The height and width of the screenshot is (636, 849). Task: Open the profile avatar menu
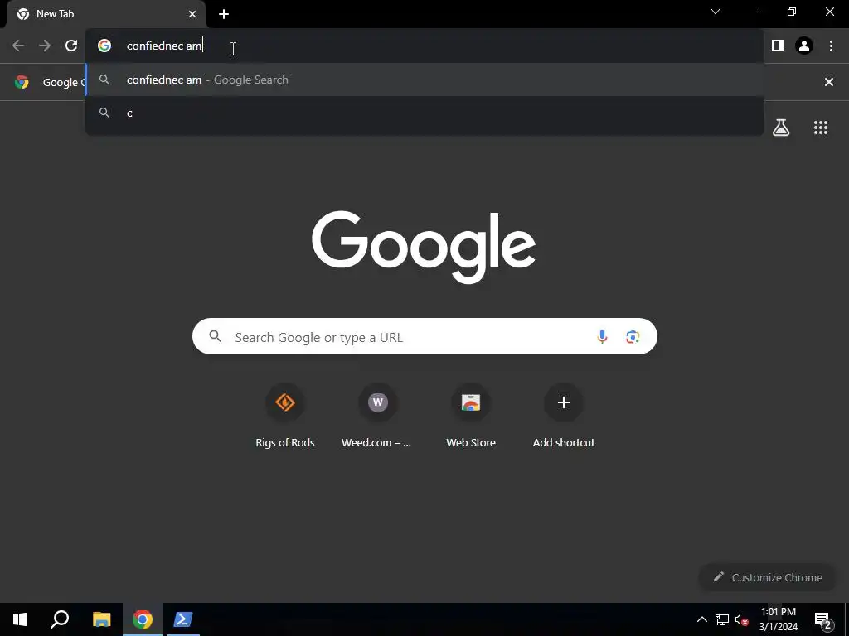click(804, 46)
